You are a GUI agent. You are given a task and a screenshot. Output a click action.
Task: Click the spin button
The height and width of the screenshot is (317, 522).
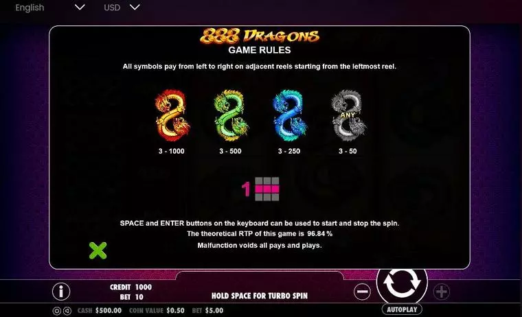tap(402, 282)
